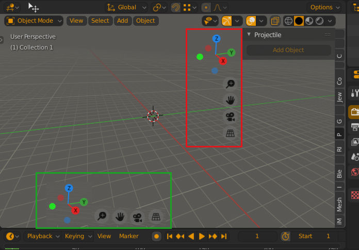The height and width of the screenshot is (250, 359).
Task: Toggle viewport gizmos display
Action: click(x=226, y=21)
